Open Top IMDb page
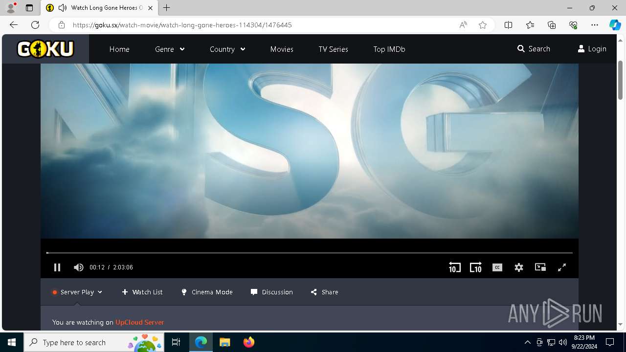This screenshot has height=352, width=626. tap(389, 49)
